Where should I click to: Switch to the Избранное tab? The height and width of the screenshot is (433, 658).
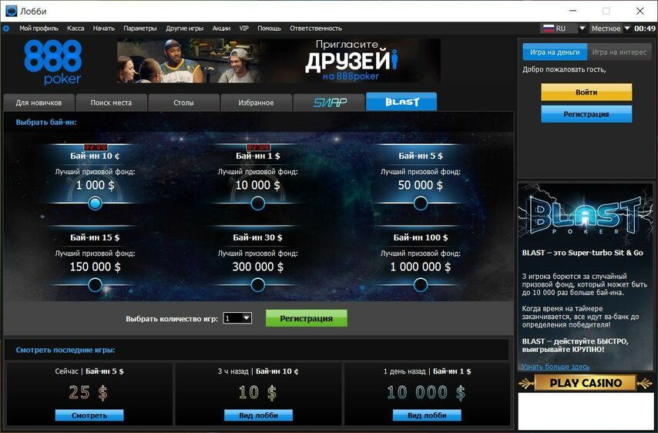(x=256, y=102)
